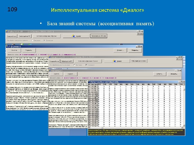The width and height of the screenshot is (194, 145).
Task: Click the Очистить button in the back Информация window
Action: 14,50
